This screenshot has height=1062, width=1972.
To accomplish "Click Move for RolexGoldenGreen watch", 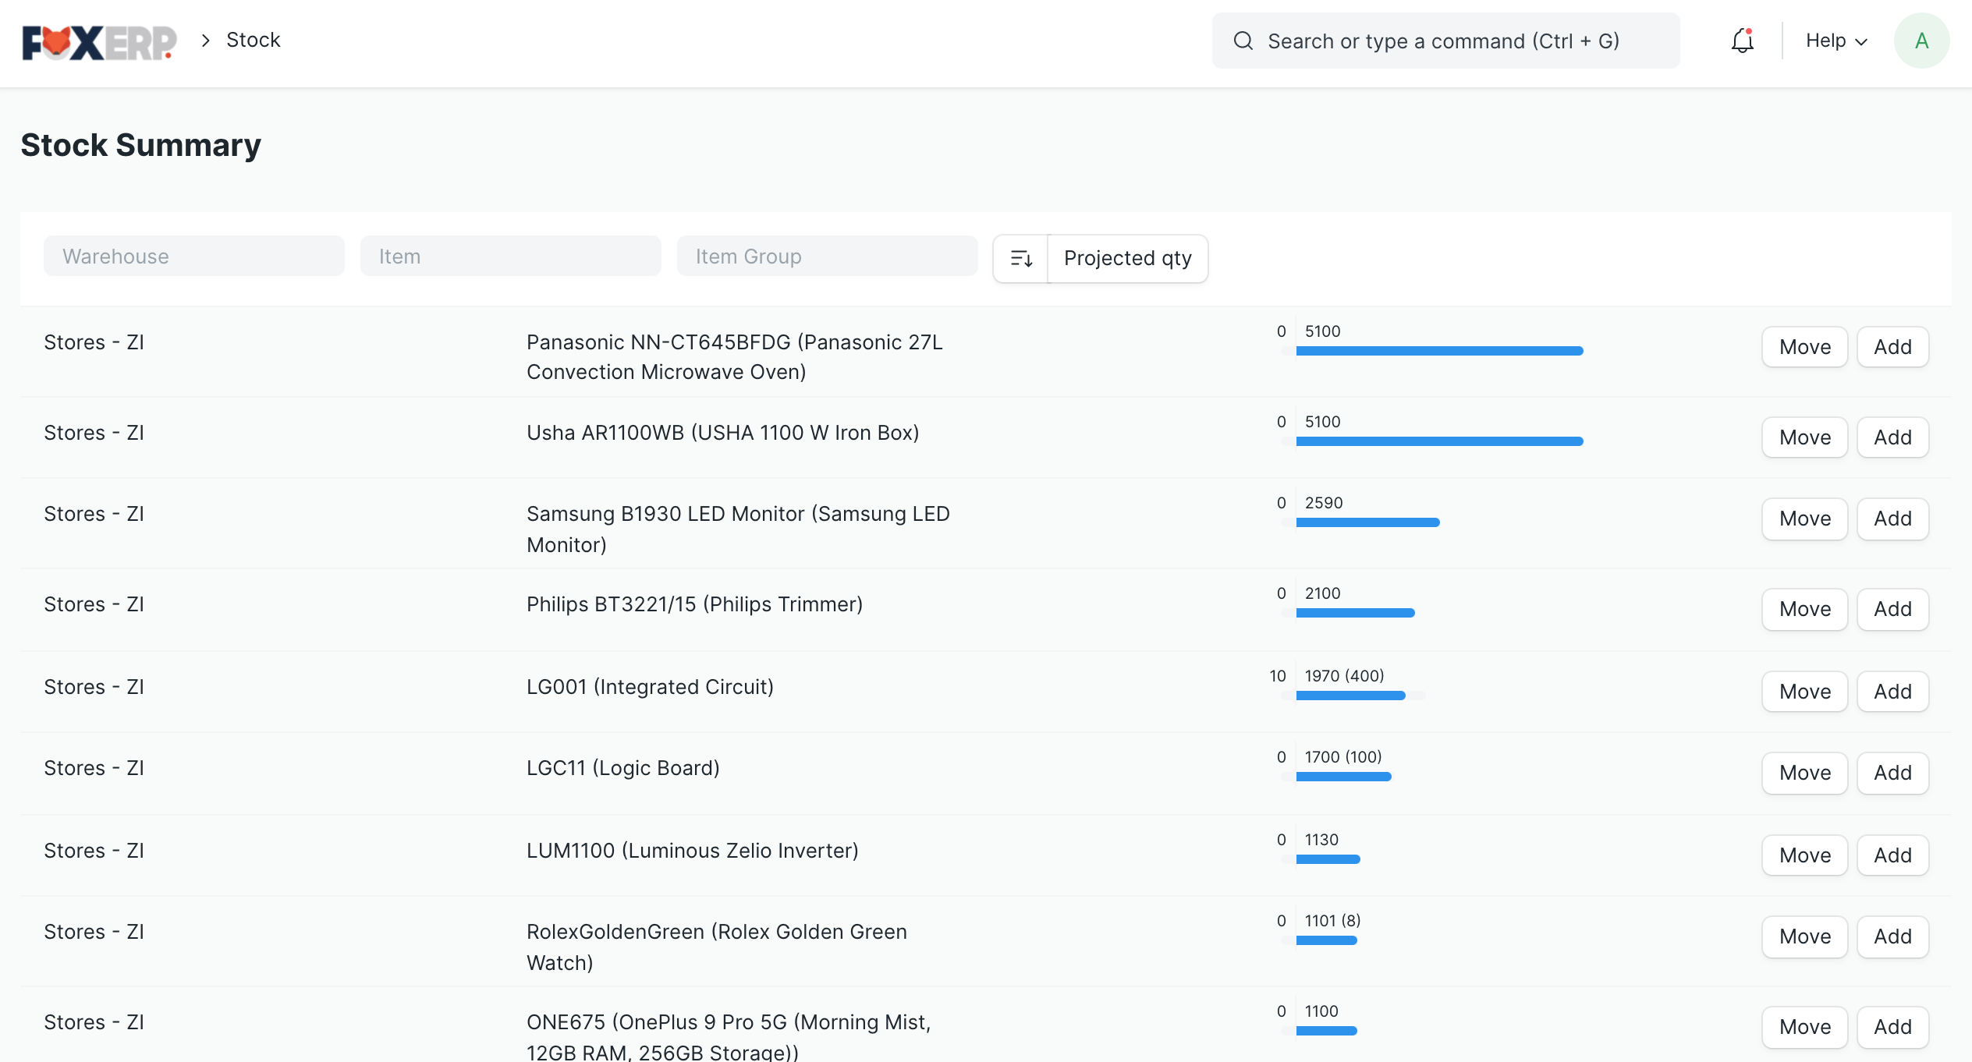I will [x=1805, y=936].
